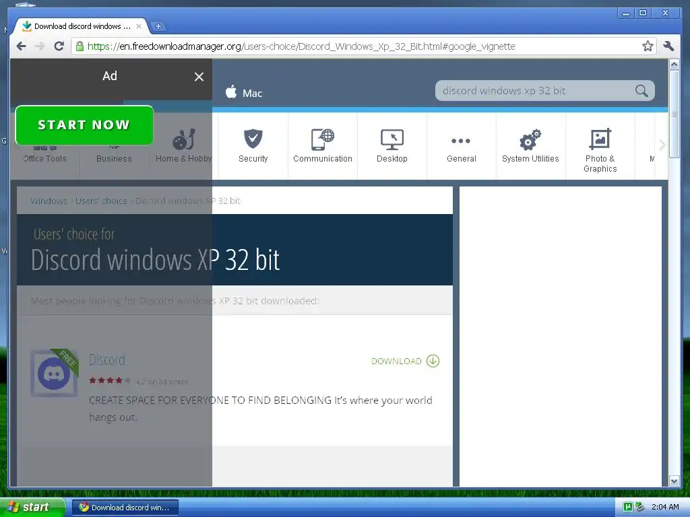Select the Download discord windows tab
Image resolution: width=690 pixels, height=517 pixels.
pyautogui.click(x=82, y=26)
